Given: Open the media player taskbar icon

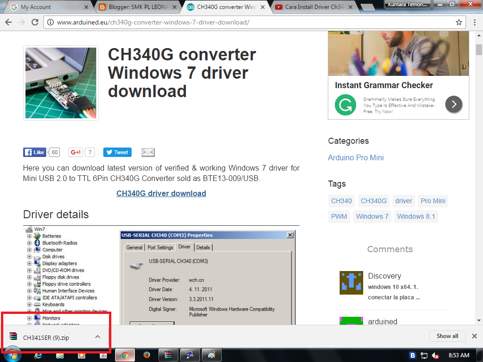Looking at the screenshot, I should point(82,355).
